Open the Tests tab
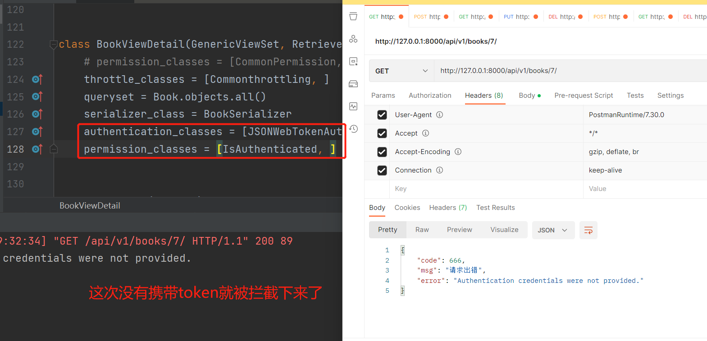 [635, 95]
